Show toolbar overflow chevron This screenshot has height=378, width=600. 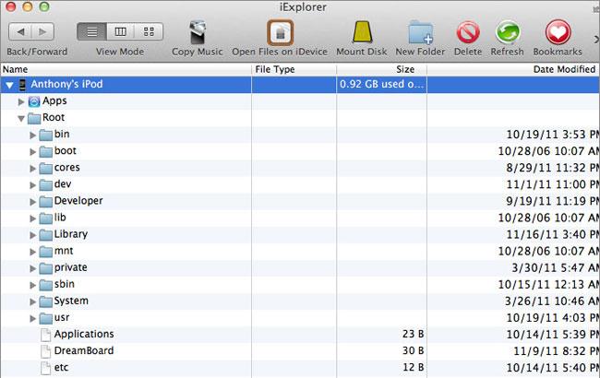click(596, 40)
